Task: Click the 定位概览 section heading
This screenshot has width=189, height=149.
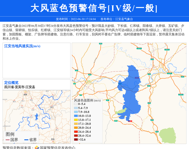Action: click(x=11, y=83)
